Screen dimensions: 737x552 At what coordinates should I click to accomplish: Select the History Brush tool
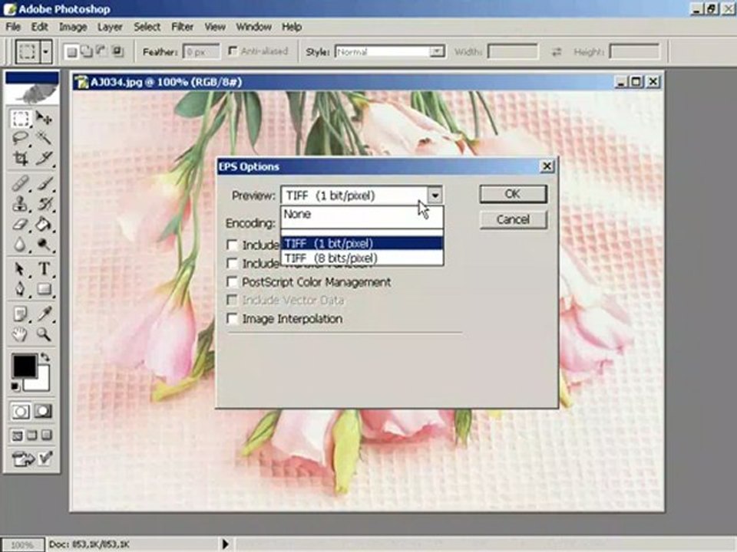44,204
